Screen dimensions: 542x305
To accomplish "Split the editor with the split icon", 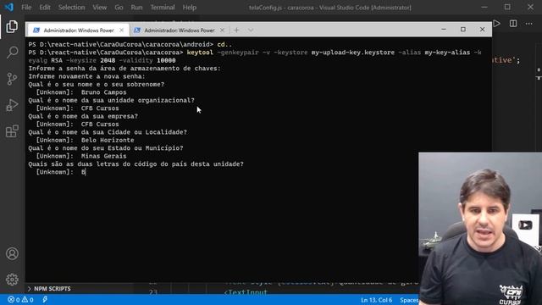I will (x=513, y=24).
